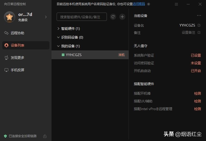Click the lock icon at sidebar bottom
This screenshot has width=206, height=141.
[x=45, y=136]
